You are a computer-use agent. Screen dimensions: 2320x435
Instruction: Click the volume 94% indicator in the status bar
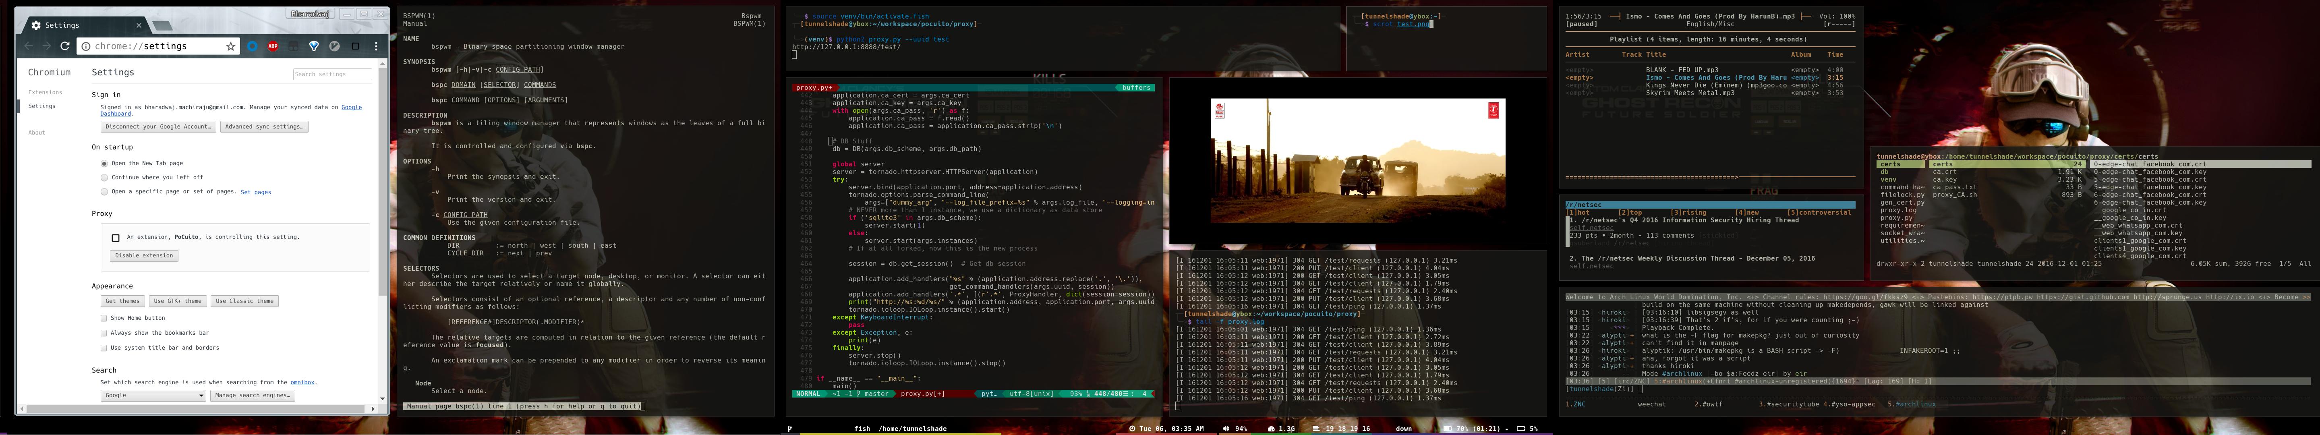tap(1235, 429)
